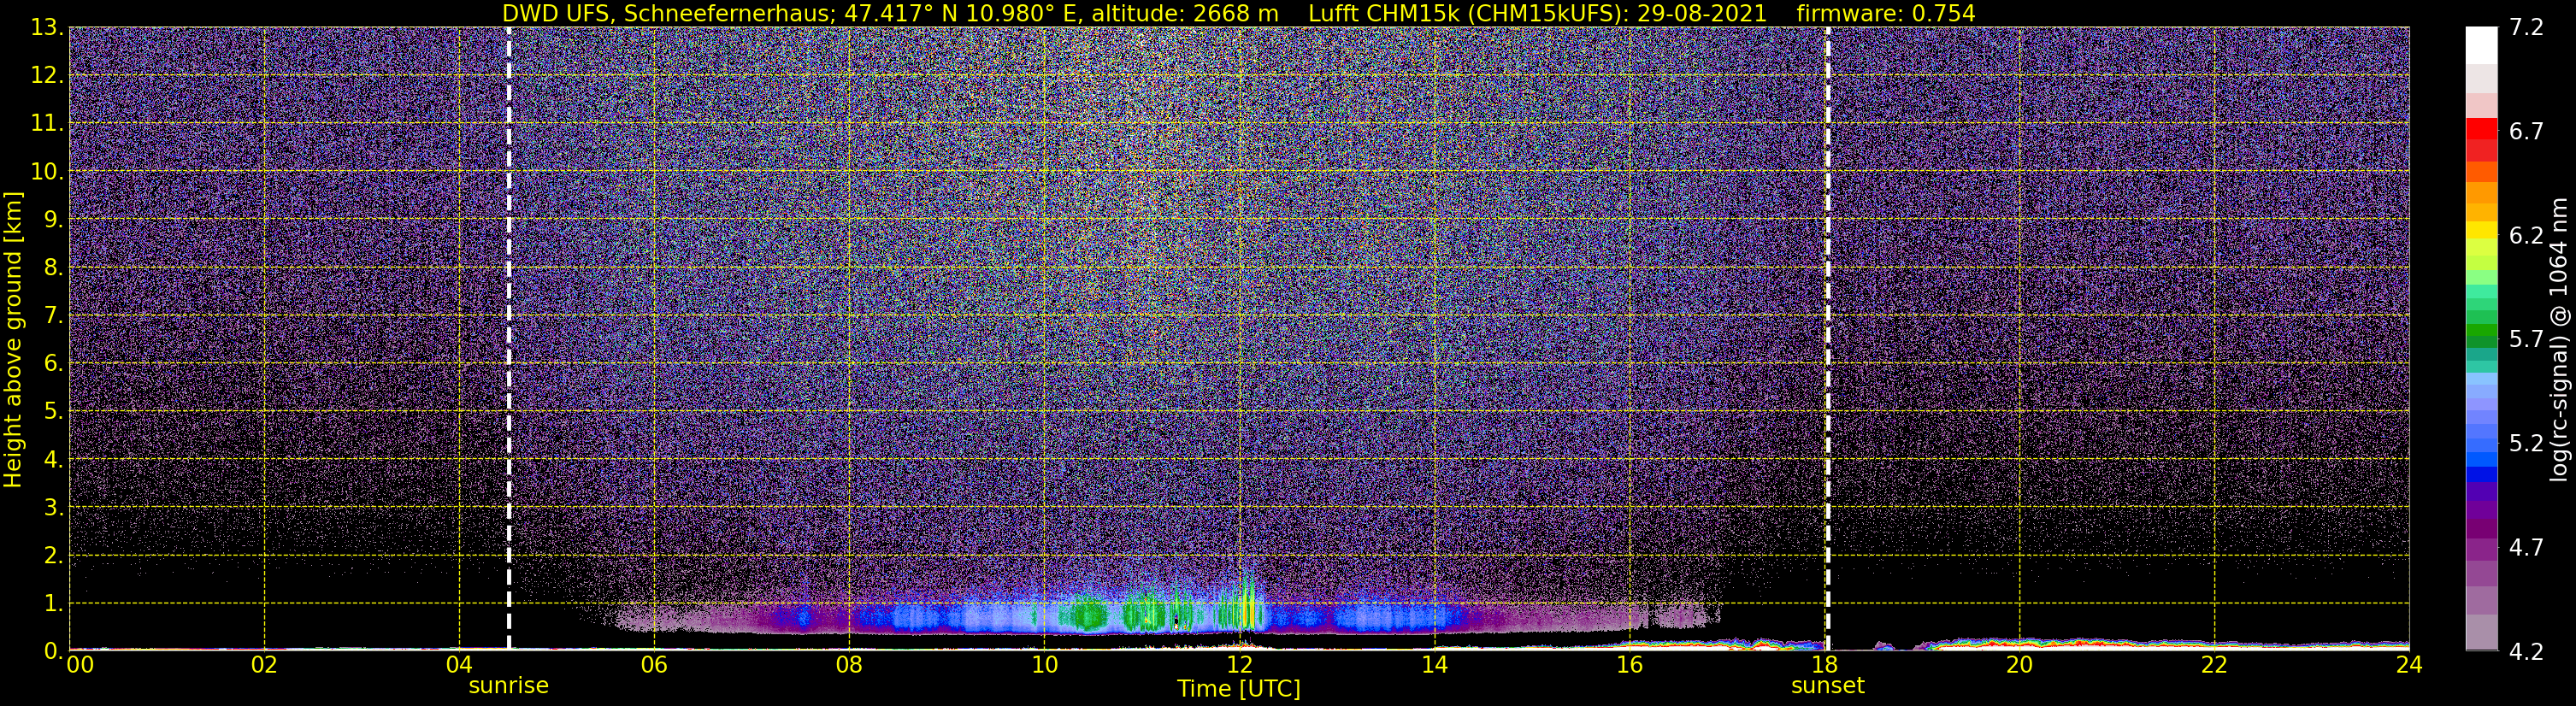2576x706 pixels.
Task: Pick the yellow segment of the colorbar
Action: pyautogui.click(x=2481, y=230)
